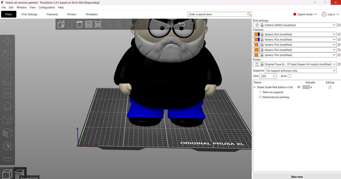Screen dimensions: 341x179
Task: Click the Editing icon for Shane object
Action: (x=330, y=87)
